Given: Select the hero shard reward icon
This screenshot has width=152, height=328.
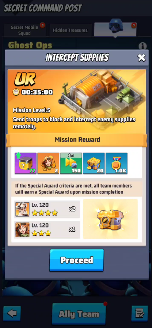Looking at the screenshot, I should tap(48, 163).
